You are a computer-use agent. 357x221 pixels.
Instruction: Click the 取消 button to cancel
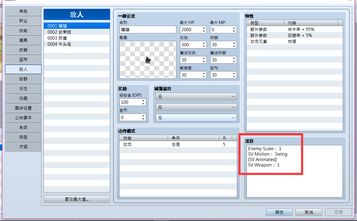[309, 212]
